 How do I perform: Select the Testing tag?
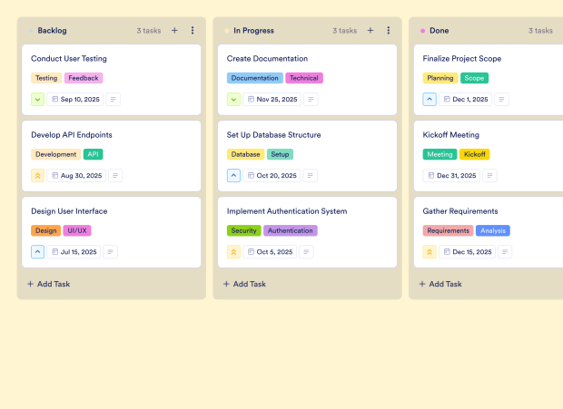point(46,78)
